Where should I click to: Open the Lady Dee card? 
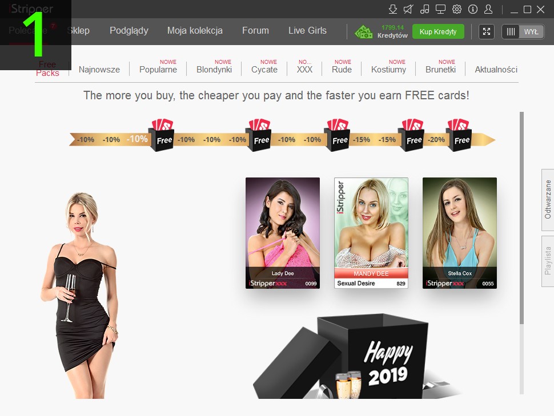[283, 233]
